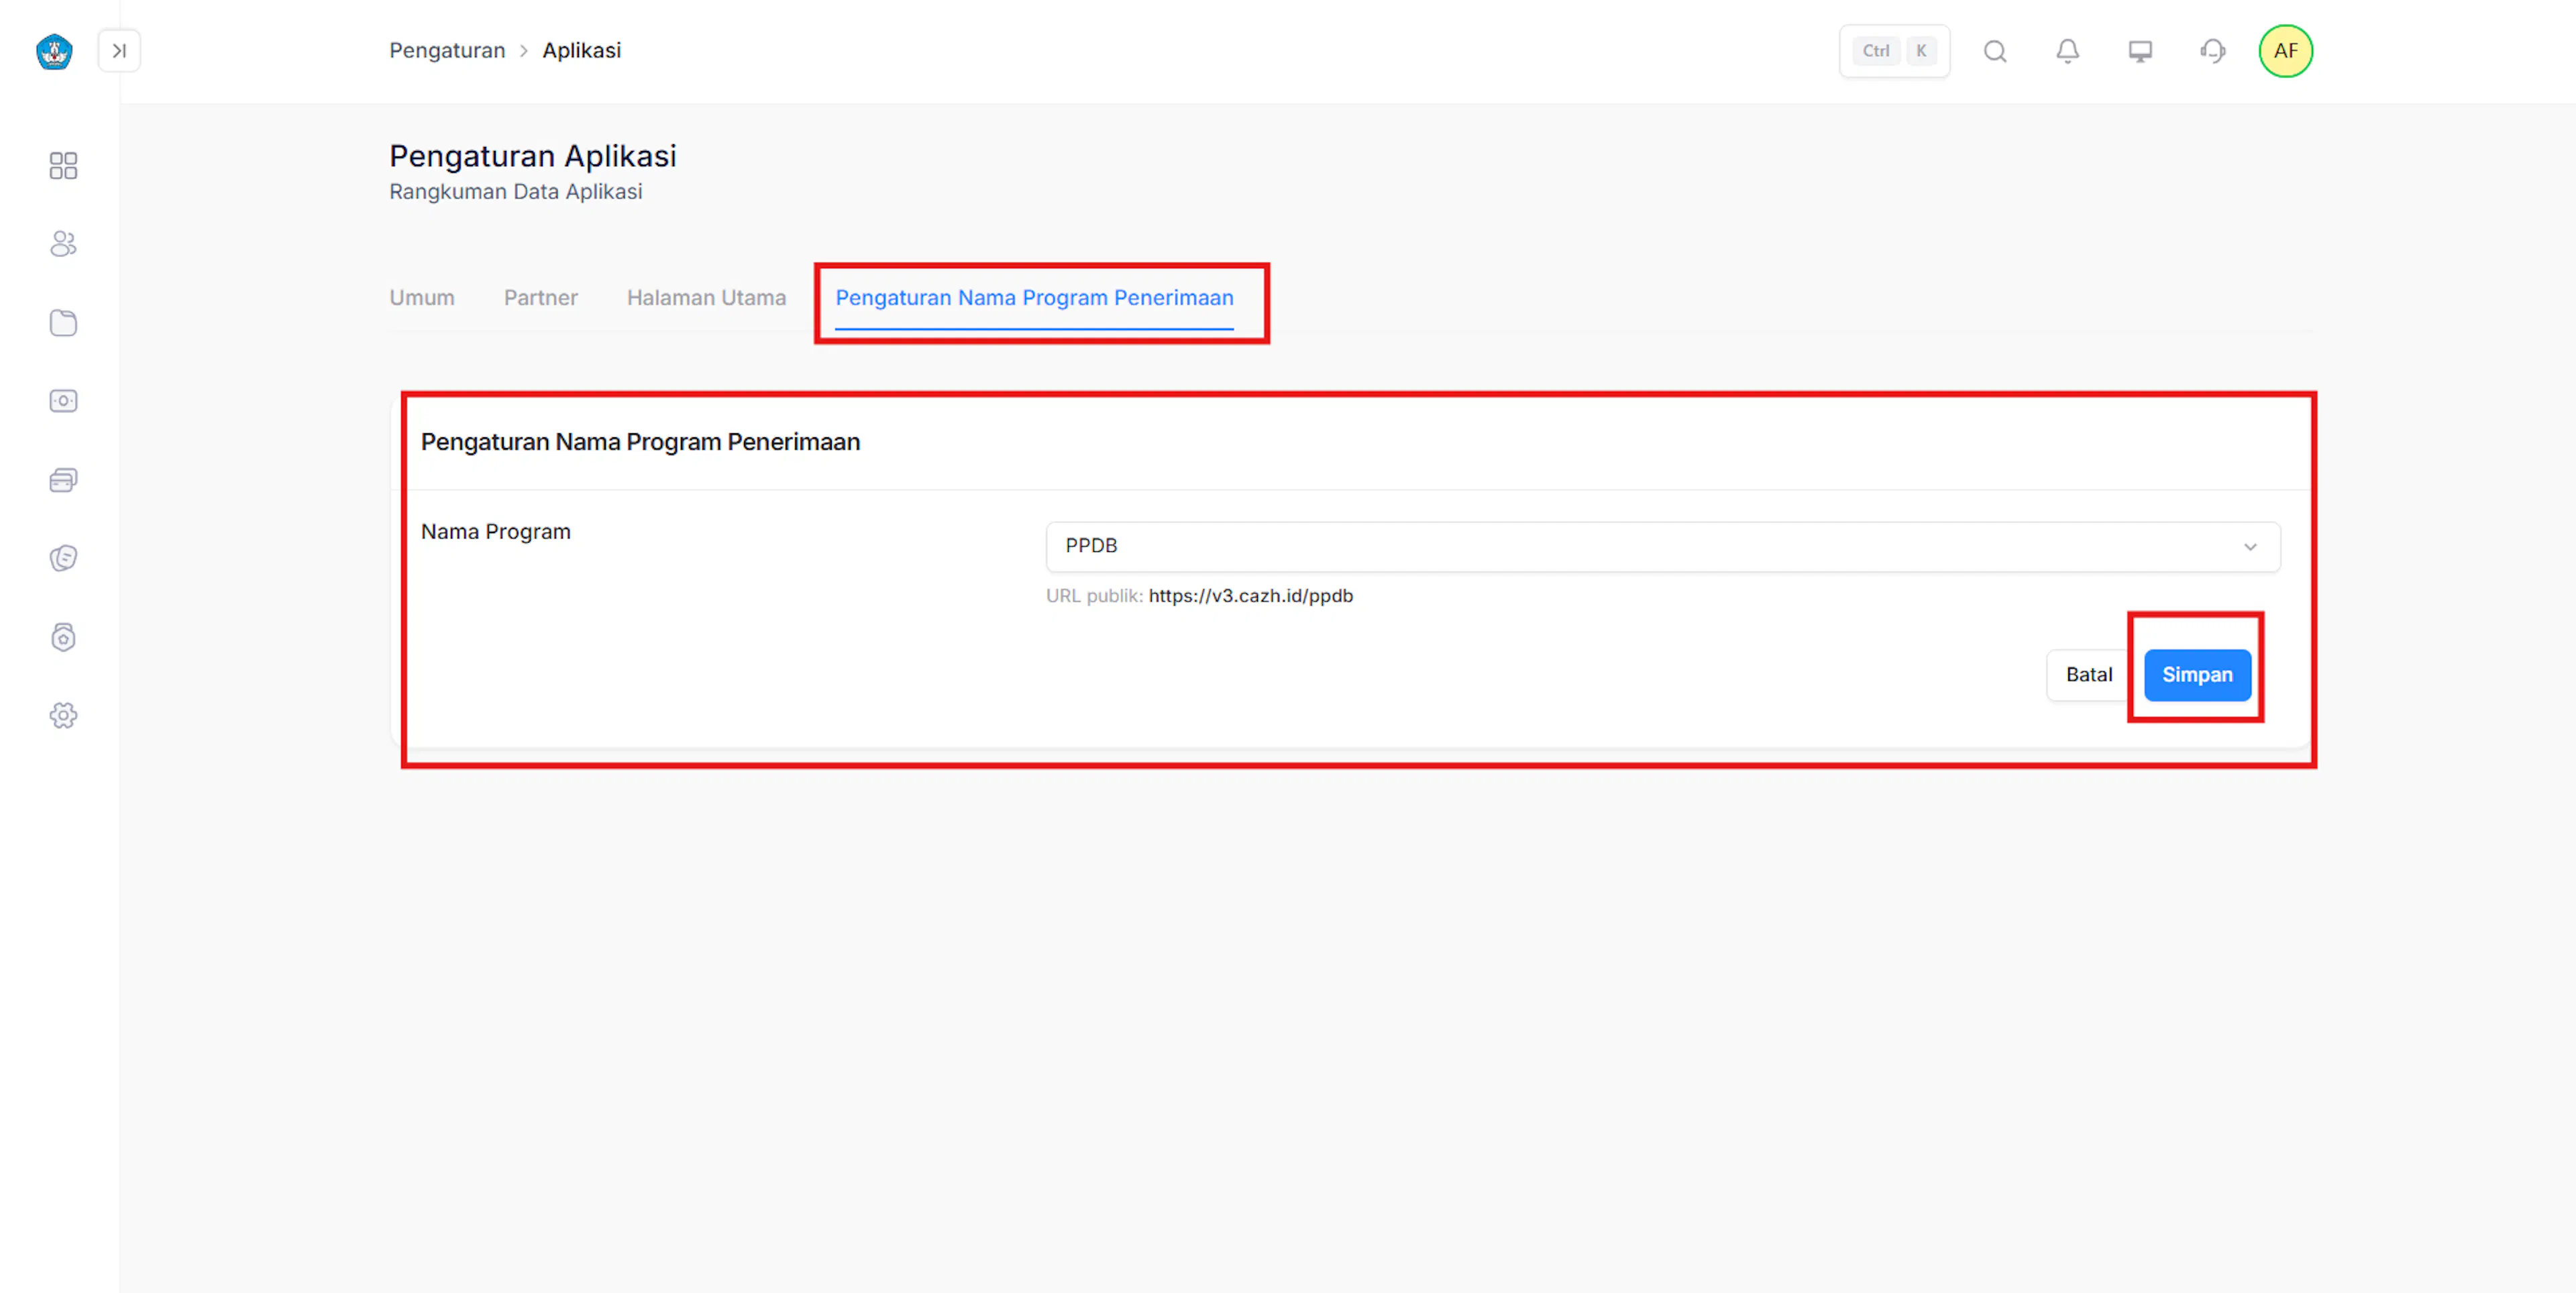The width and height of the screenshot is (2576, 1293).
Task: Click the app logo in the sidebar
Action: tap(54, 51)
